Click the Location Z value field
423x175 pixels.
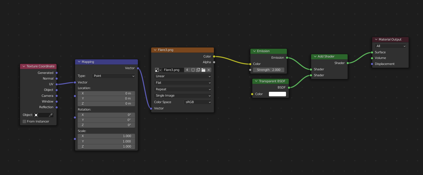click(106, 103)
